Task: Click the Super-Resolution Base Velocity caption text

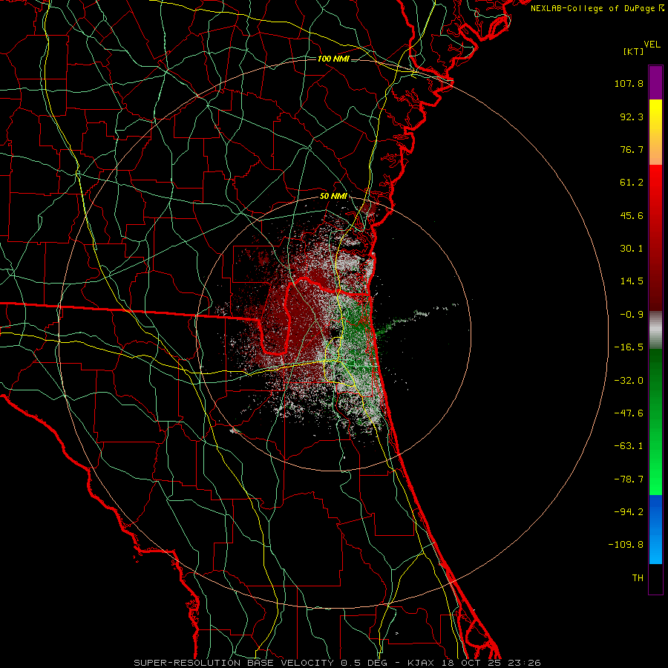Action: click(337, 663)
